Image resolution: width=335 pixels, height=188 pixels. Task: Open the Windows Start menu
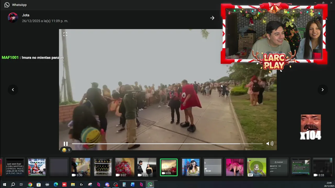[4, 185]
